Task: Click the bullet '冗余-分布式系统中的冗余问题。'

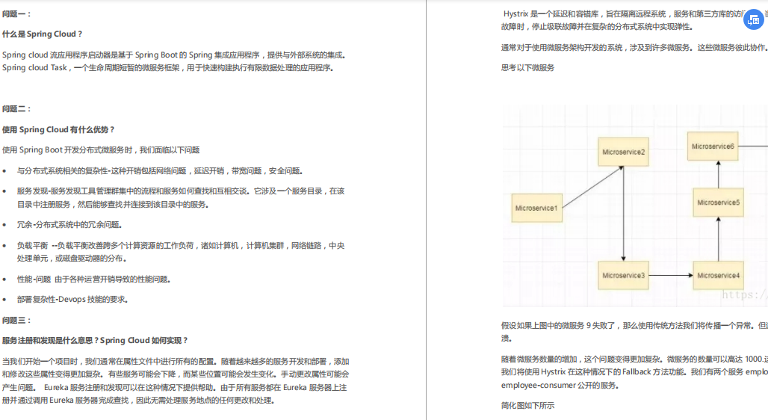Action: click(x=69, y=224)
